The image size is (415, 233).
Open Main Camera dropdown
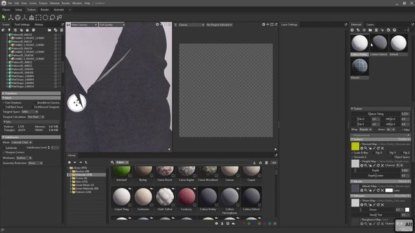84,25
